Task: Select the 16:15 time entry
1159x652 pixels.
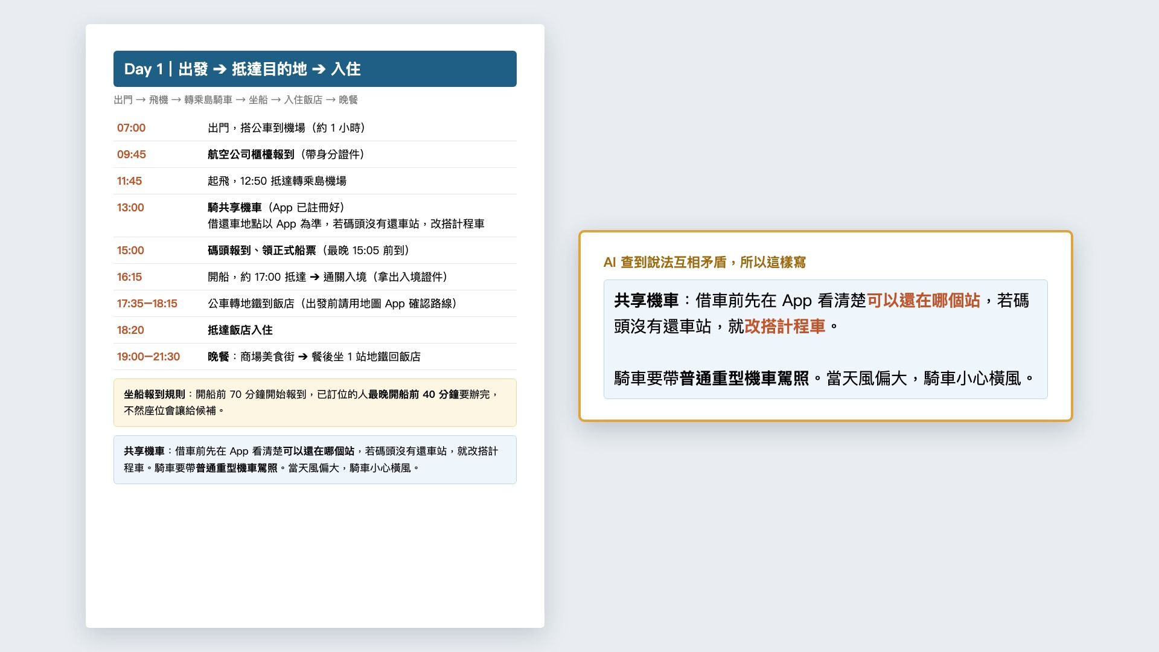Action: (129, 277)
